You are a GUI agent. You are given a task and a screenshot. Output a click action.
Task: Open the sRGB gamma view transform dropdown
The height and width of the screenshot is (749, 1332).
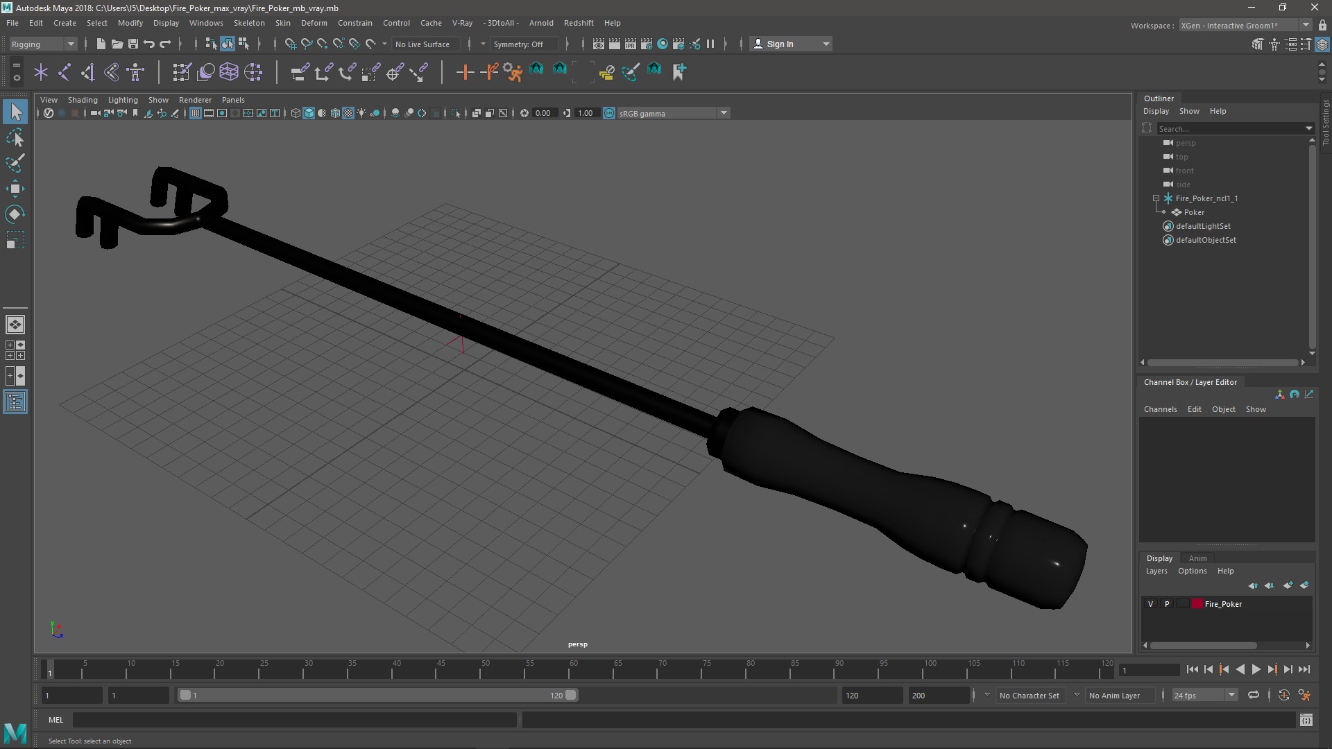[673, 113]
